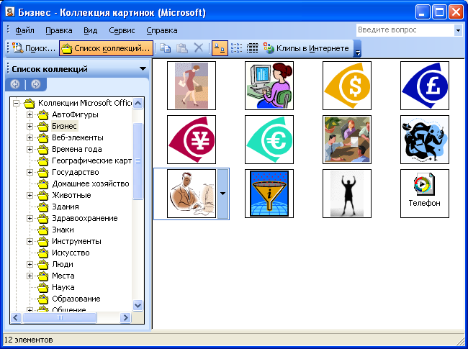Open the Файл menu
Image resolution: width=468 pixels, height=349 pixels.
pyautogui.click(x=24, y=30)
